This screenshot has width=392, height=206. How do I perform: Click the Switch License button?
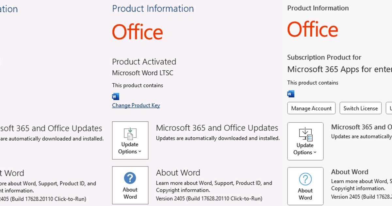361,108
